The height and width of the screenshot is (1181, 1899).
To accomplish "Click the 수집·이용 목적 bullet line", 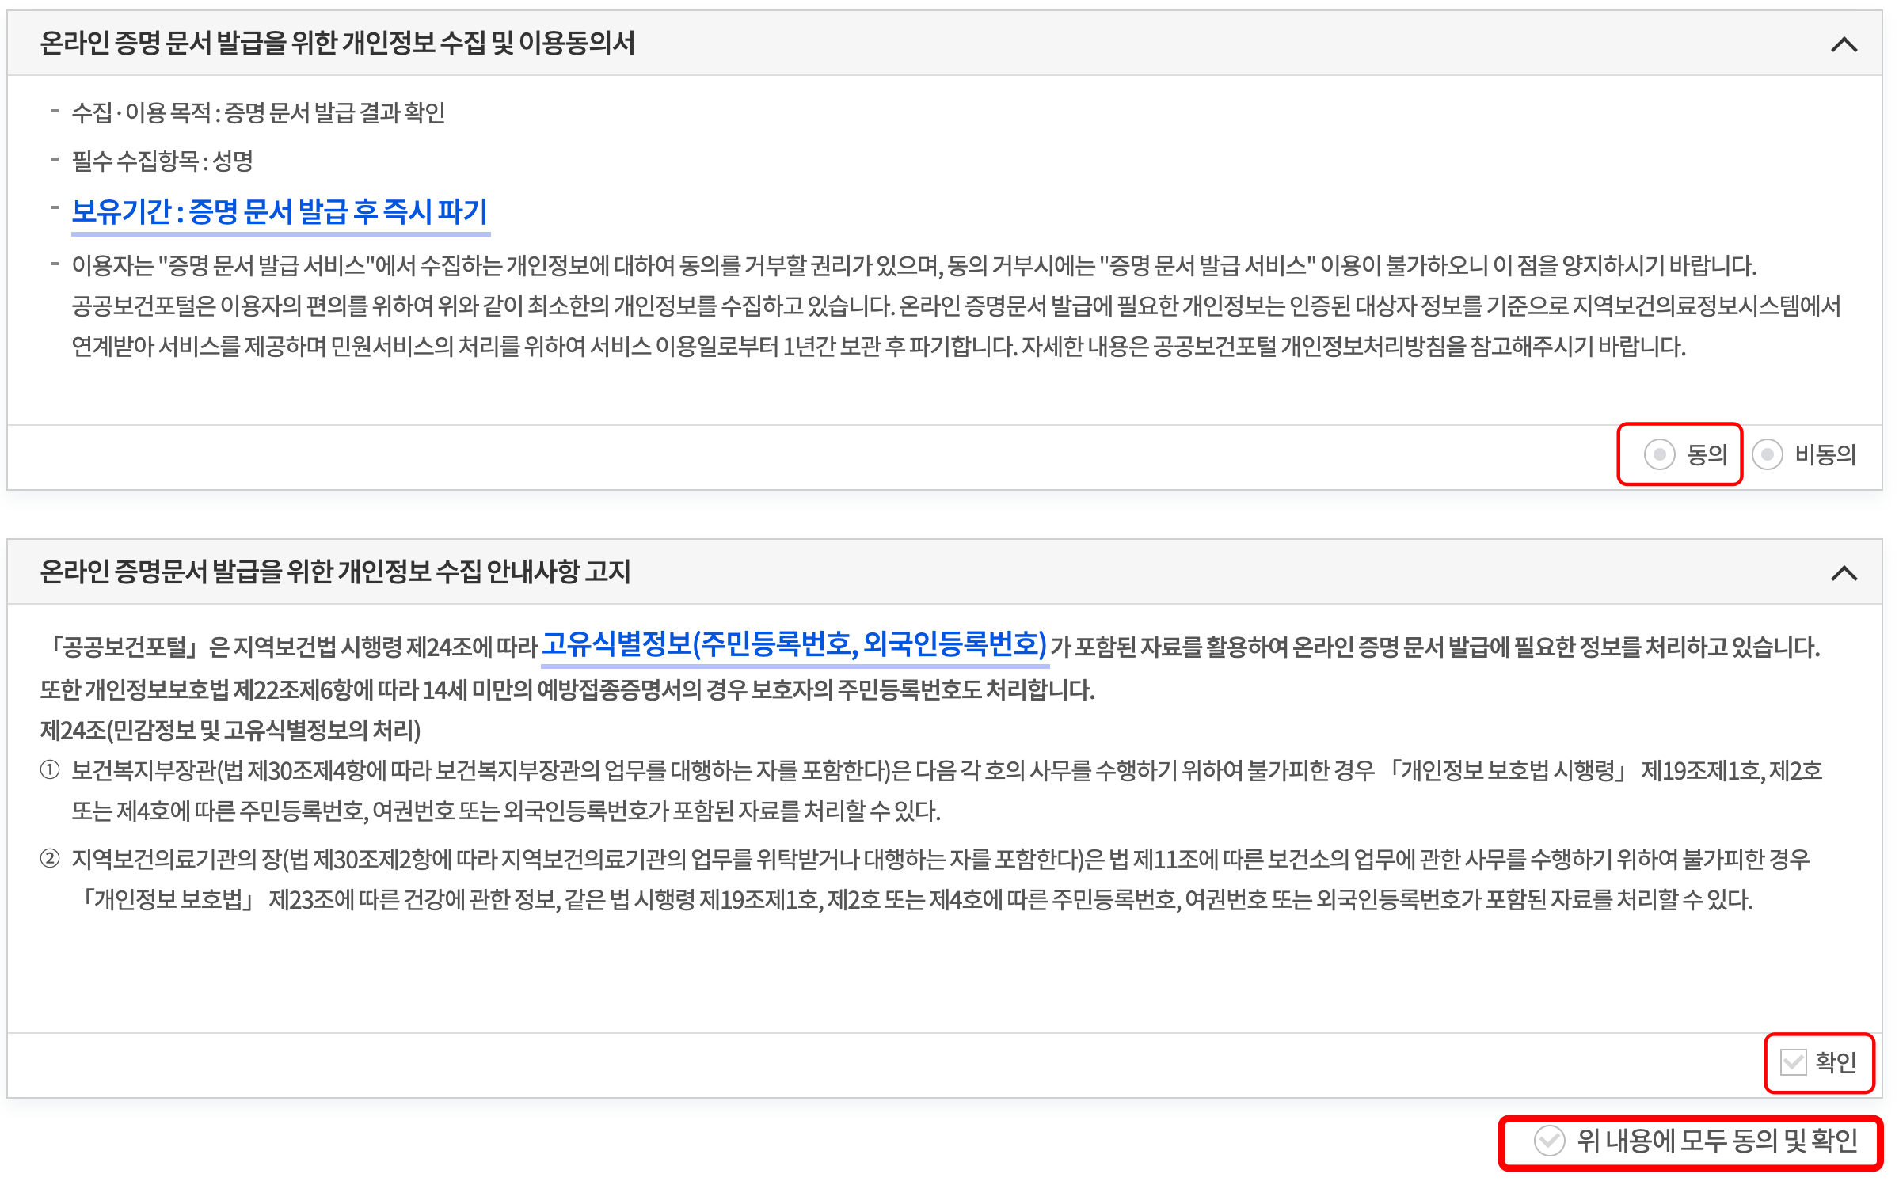I will click(x=258, y=113).
